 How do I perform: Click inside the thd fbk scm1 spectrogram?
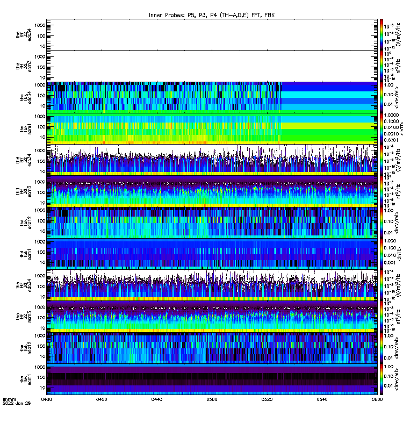[x=212, y=254]
